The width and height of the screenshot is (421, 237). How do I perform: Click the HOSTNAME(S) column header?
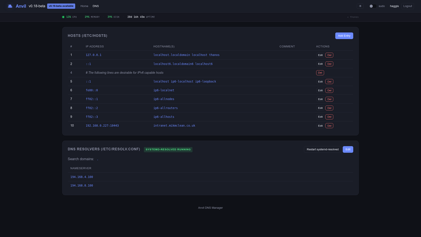[164, 46]
